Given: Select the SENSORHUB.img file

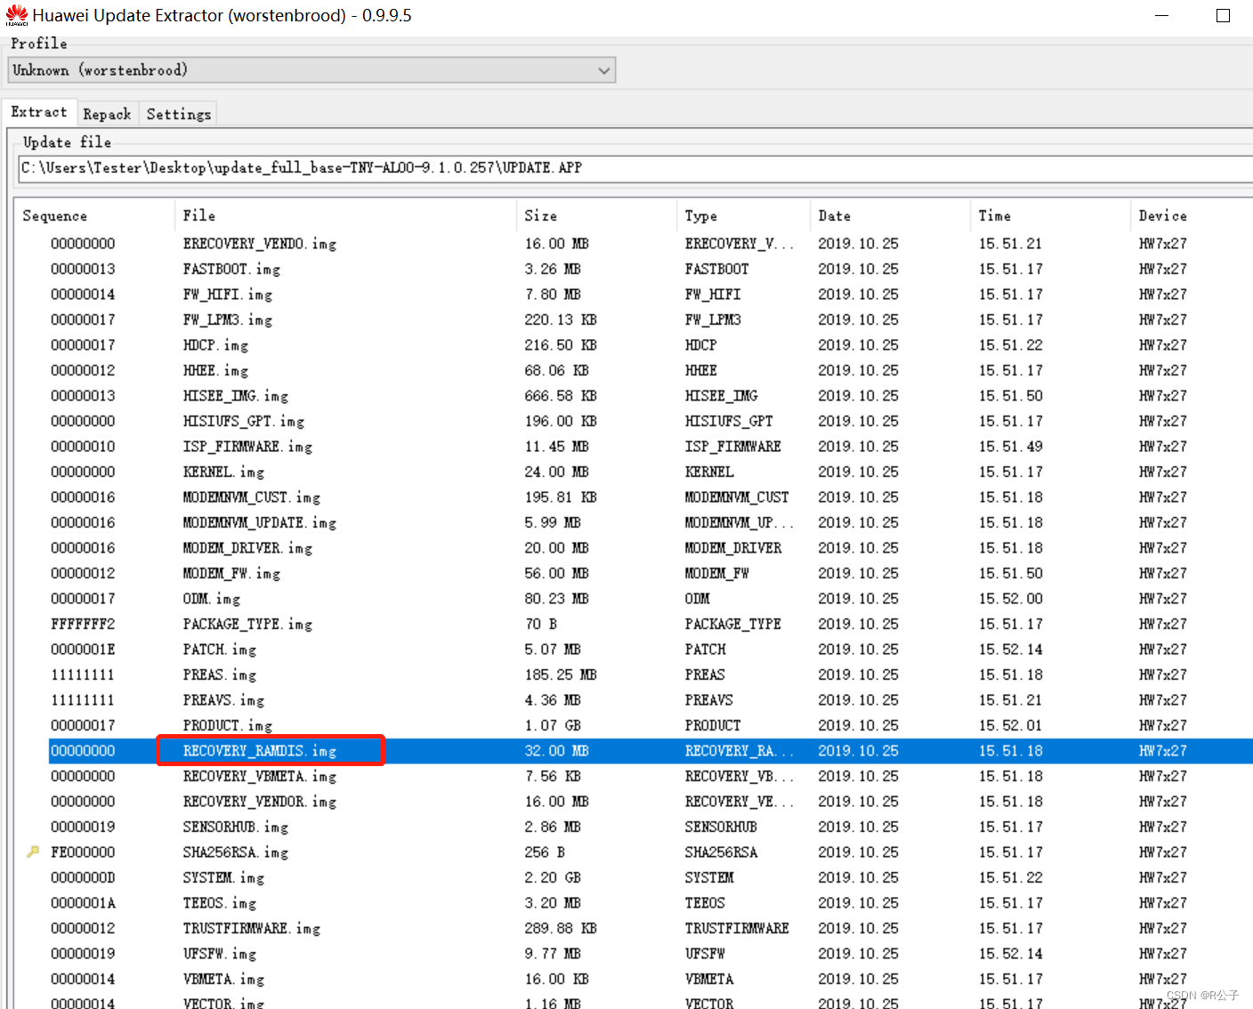Looking at the screenshot, I should (235, 827).
